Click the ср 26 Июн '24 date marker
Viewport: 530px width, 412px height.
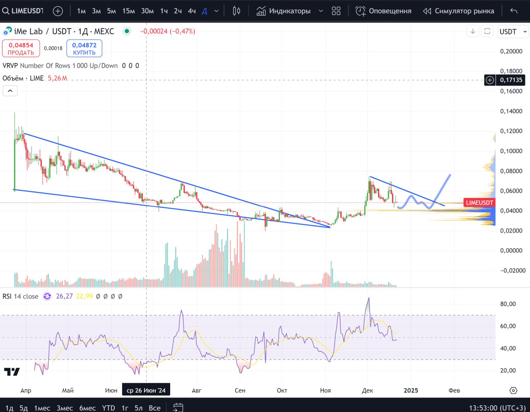click(146, 391)
